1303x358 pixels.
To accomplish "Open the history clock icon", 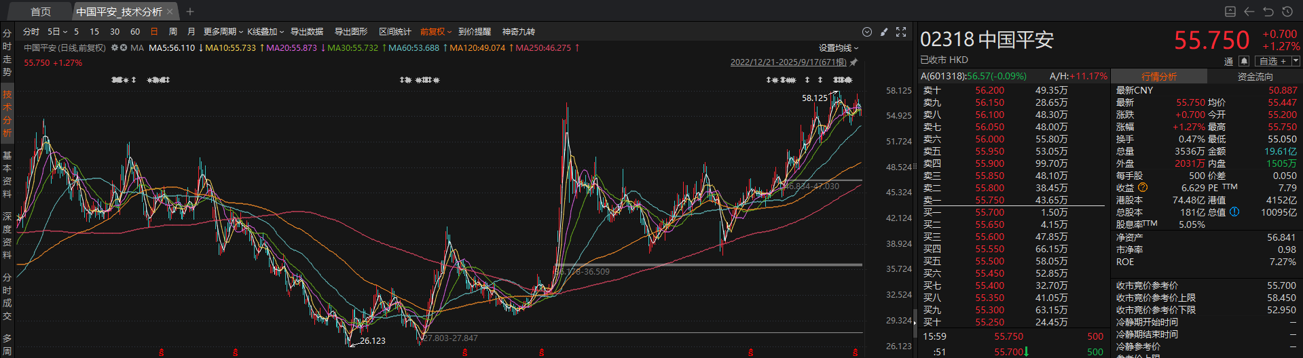I will tap(1287, 12).
